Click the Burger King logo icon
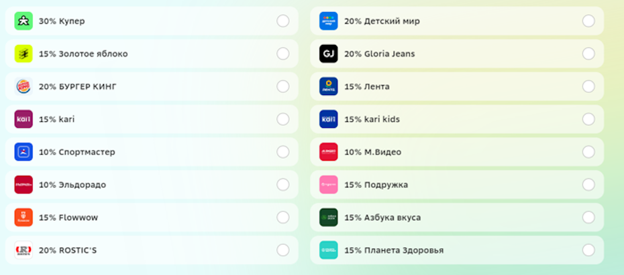 tap(23, 86)
